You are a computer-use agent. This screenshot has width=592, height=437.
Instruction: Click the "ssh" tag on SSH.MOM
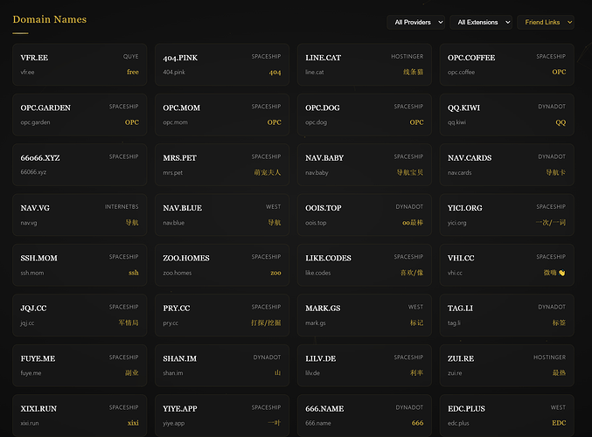(x=133, y=273)
